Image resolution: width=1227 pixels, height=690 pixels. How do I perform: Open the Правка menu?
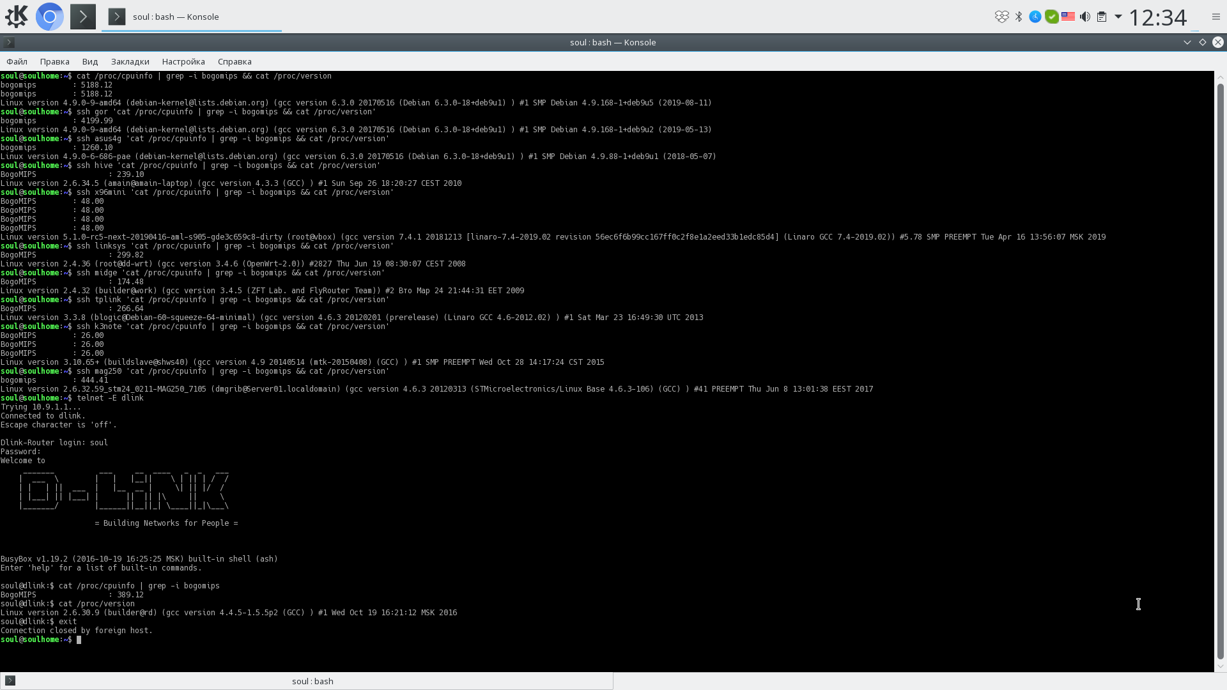(54, 61)
